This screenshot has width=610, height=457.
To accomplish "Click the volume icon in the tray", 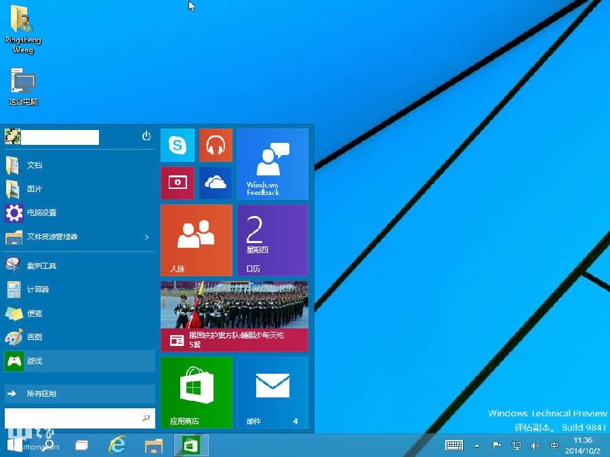I will [x=535, y=445].
